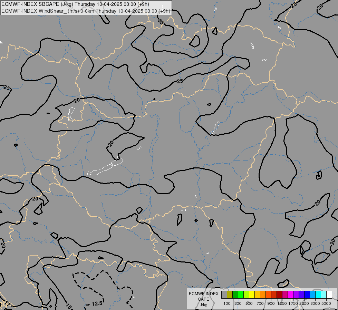The height and width of the screenshot is (310, 338).
Task: Select the cyan legend swatch
Action: click(318, 294)
